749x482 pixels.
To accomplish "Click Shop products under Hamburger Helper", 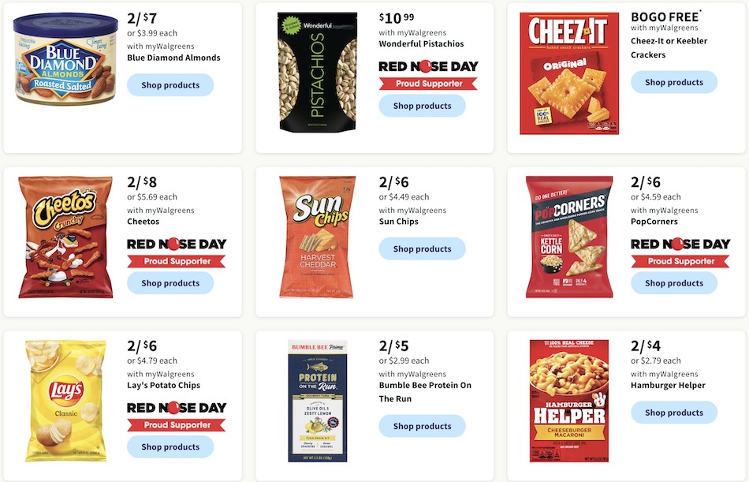I will coord(673,413).
